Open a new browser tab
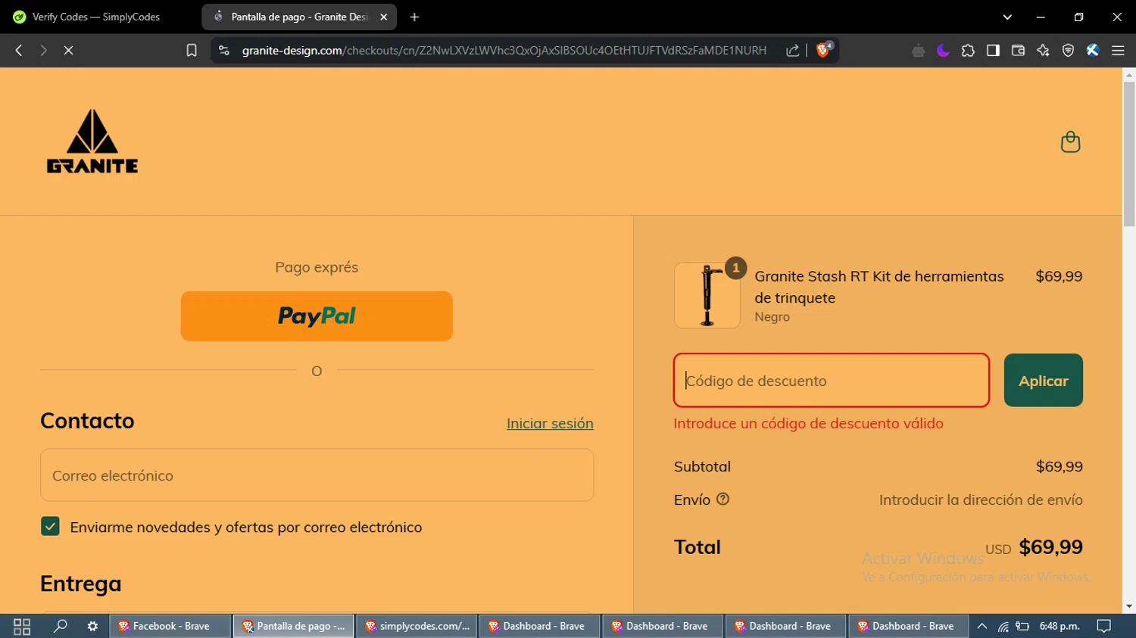1136x638 pixels. 414,17
